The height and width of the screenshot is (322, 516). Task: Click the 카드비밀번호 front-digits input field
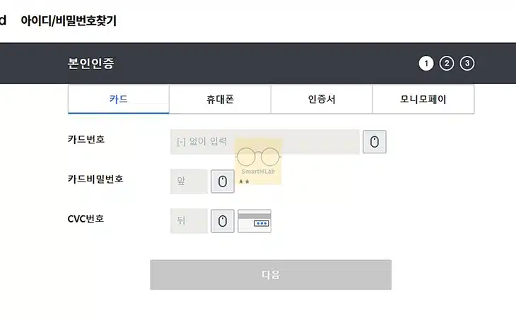(x=189, y=181)
